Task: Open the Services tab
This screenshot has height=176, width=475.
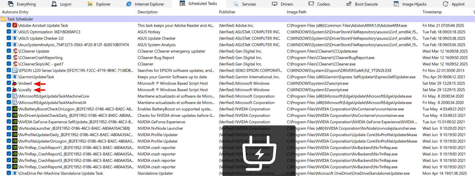Action: 245,4
